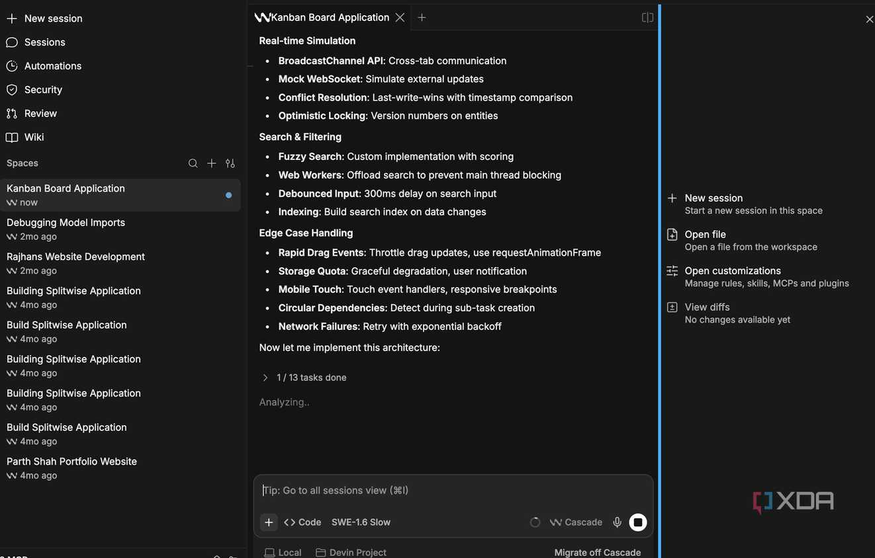The image size is (875, 558).
Task: Open the Cascade agent selector
Action: 576,522
